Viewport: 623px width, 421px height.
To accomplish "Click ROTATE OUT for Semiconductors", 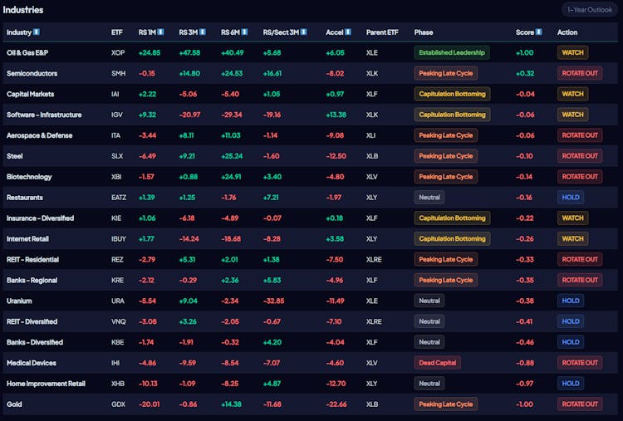I will [579, 73].
